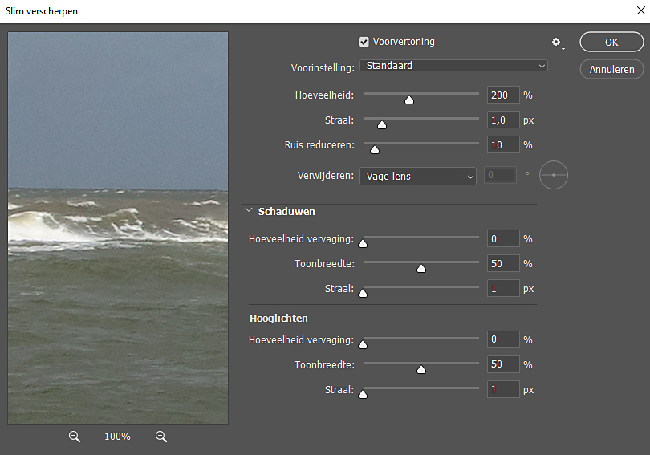Click the Schaduwen Toonbreedte slider handle
This screenshot has height=455, width=650.
coord(421,268)
